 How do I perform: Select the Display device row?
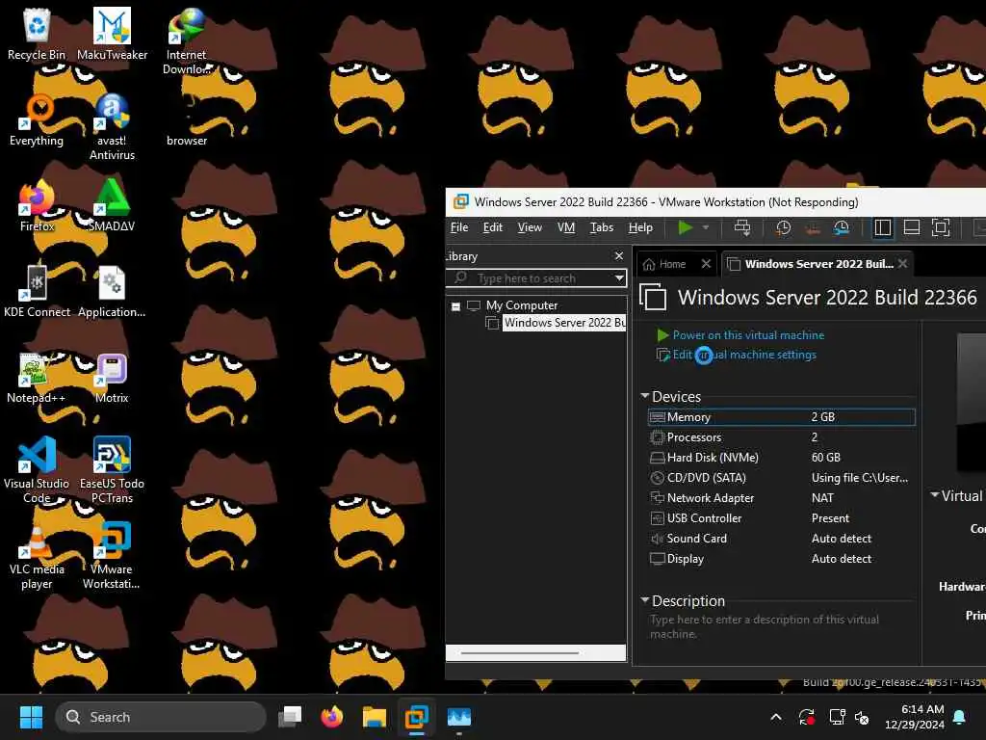click(x=782, y=559)
